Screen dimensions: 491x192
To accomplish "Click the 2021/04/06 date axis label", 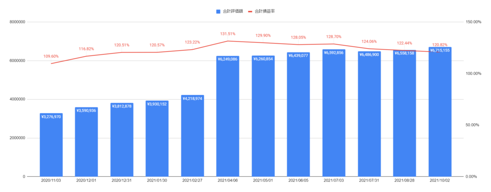I will 228,181.
